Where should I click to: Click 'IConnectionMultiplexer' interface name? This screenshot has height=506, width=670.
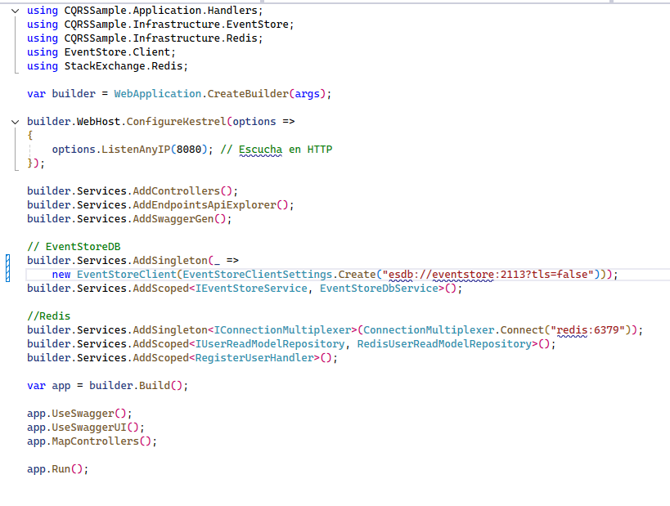pos(282,330)
